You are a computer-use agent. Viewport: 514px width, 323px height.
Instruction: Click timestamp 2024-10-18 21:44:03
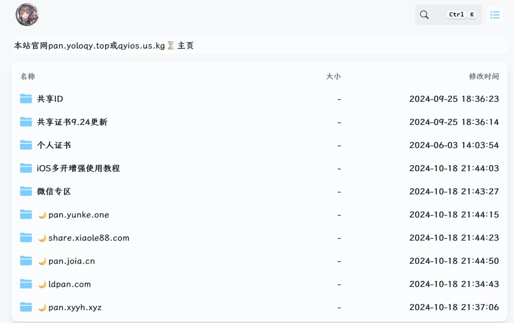click(x=454, y=168)
